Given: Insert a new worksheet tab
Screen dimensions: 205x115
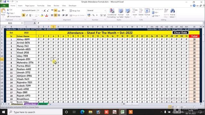Looking at the screenshot, I should tap(50, 104).
